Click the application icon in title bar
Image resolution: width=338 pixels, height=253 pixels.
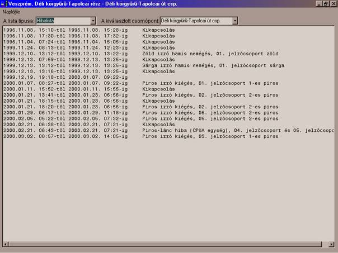[x=4, y=3]
